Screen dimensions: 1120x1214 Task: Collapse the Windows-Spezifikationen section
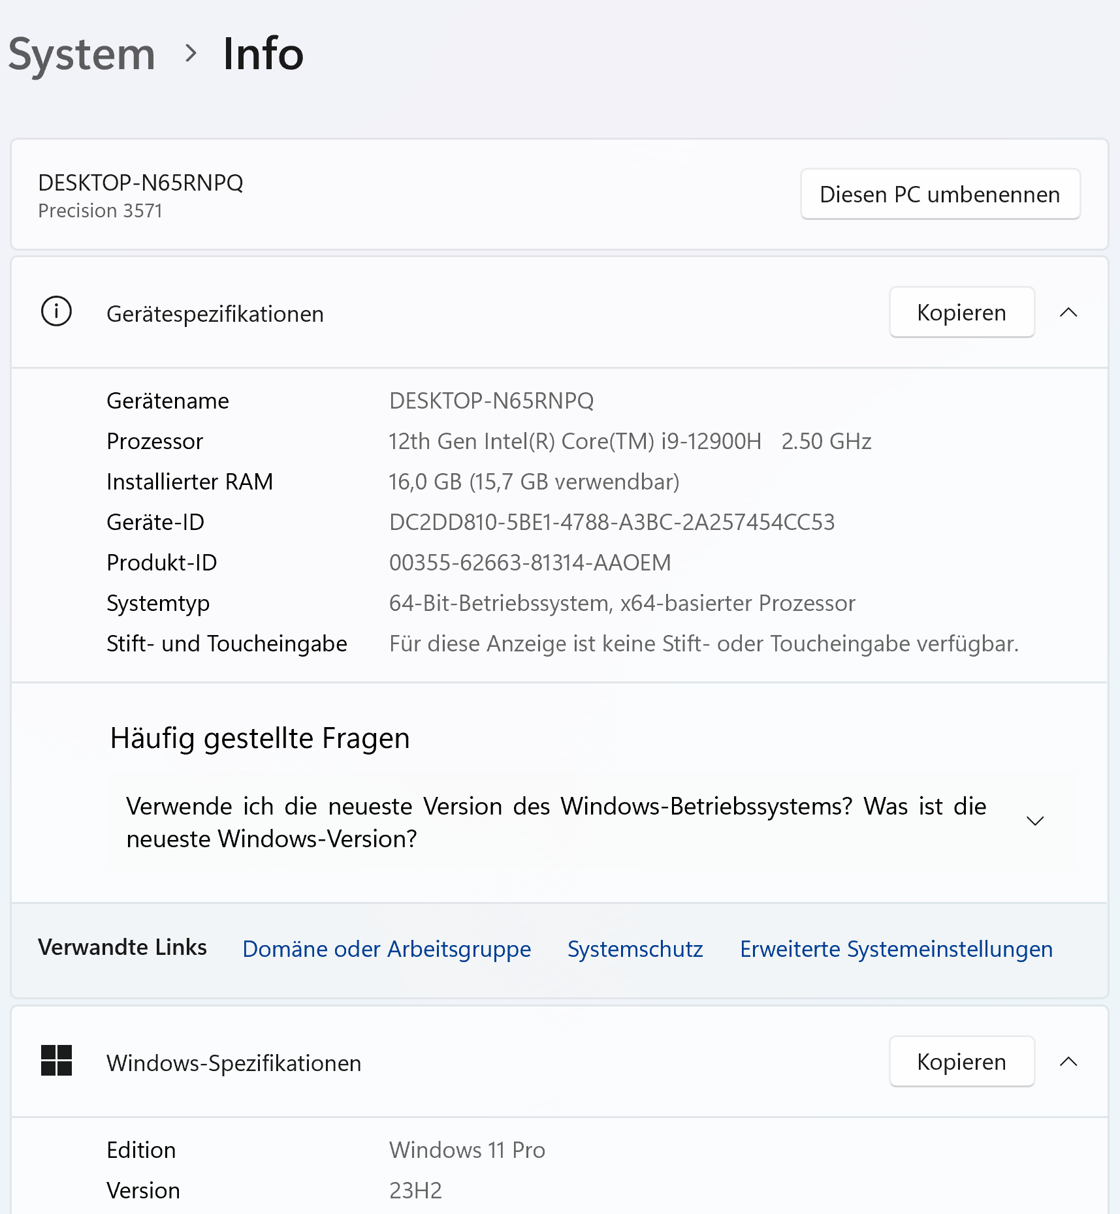[1068, 1062]
